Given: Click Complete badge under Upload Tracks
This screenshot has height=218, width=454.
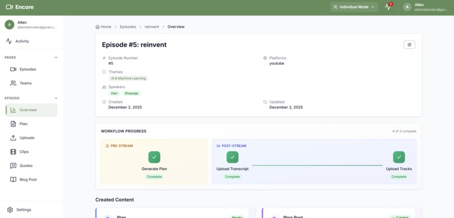Looking at the screenshot, I should pos(399,177).
